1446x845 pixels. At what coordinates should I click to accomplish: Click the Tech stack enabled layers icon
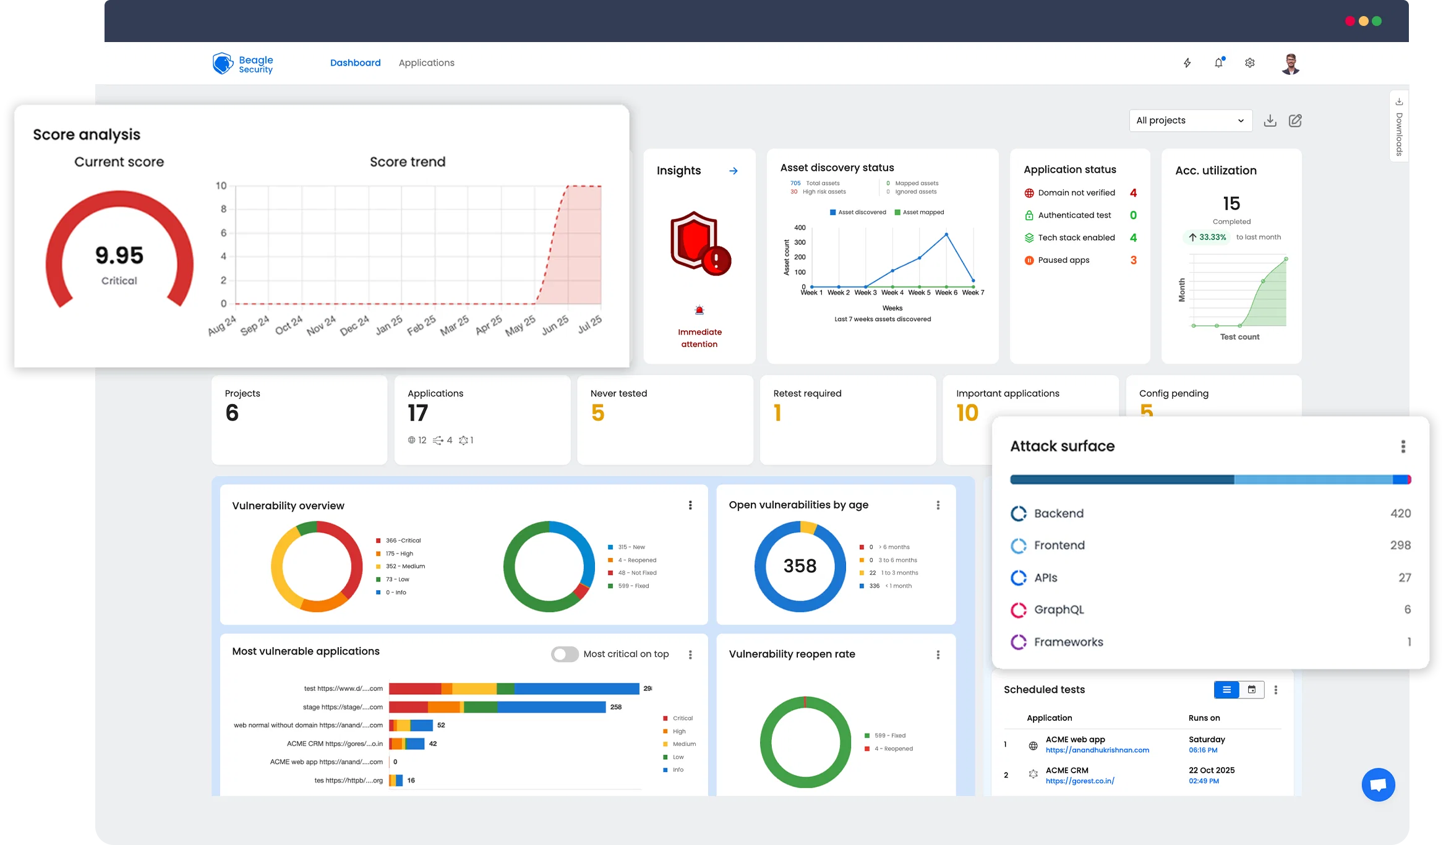point(1029,238)
